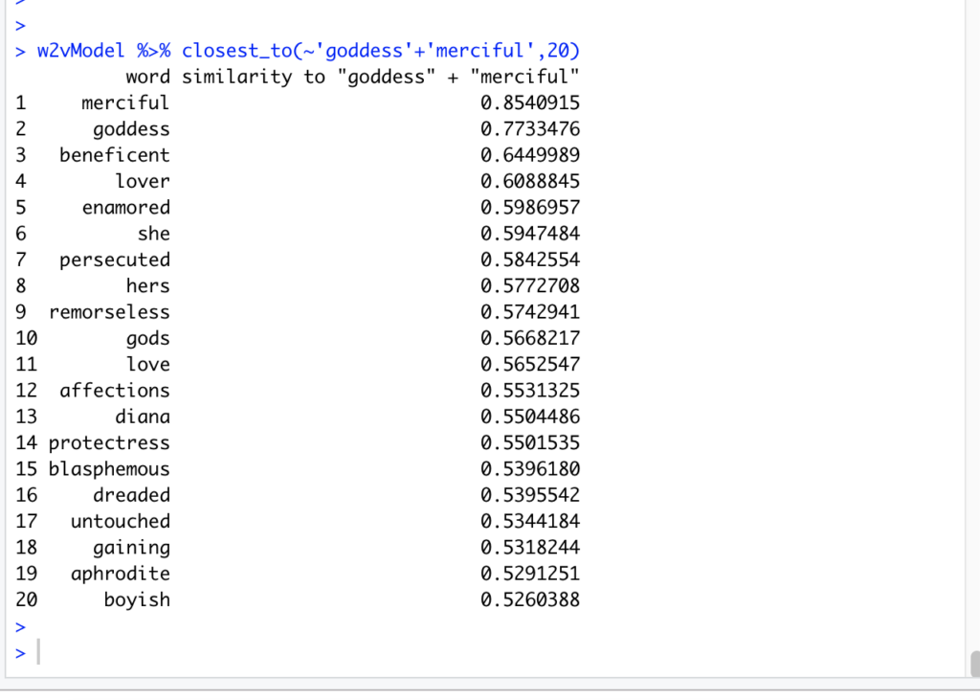Viewport: 980px width, 700px height.
Task: Click the similarity value 0.5260388
Action: [529, 599]
